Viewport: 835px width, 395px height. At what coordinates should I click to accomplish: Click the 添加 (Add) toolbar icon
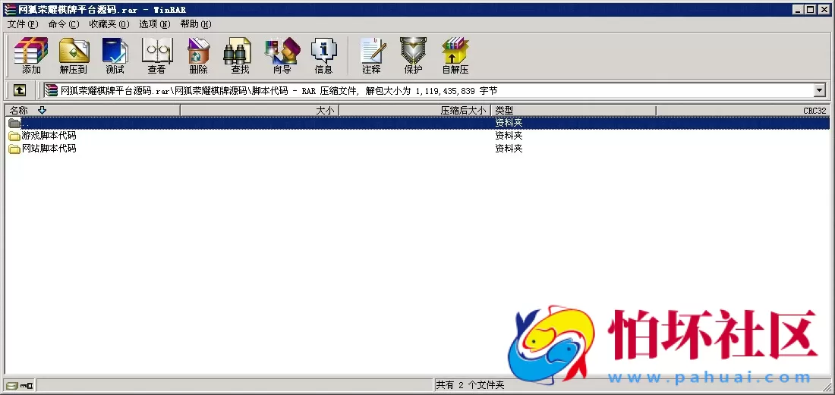click(31, 55)
